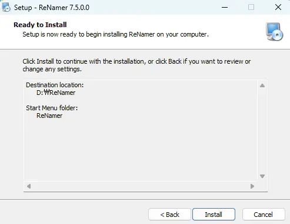The width and height of the screenshot is (290, 224).
Task: Click the maximize button of Setup window
Action: pyautogui.click(x=251, y=8)
